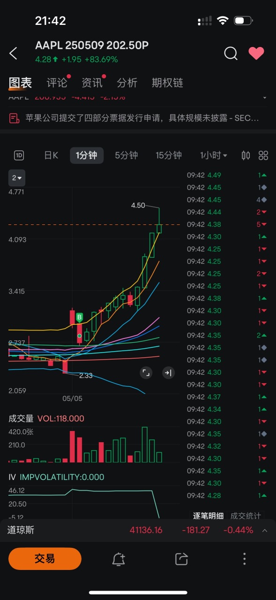Open the 期权链 tab
Screen dimensions: 276x600
pyautogui.click(x=167, y=83)
